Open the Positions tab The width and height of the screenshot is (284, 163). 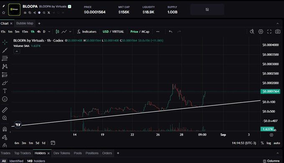(92, 153)
